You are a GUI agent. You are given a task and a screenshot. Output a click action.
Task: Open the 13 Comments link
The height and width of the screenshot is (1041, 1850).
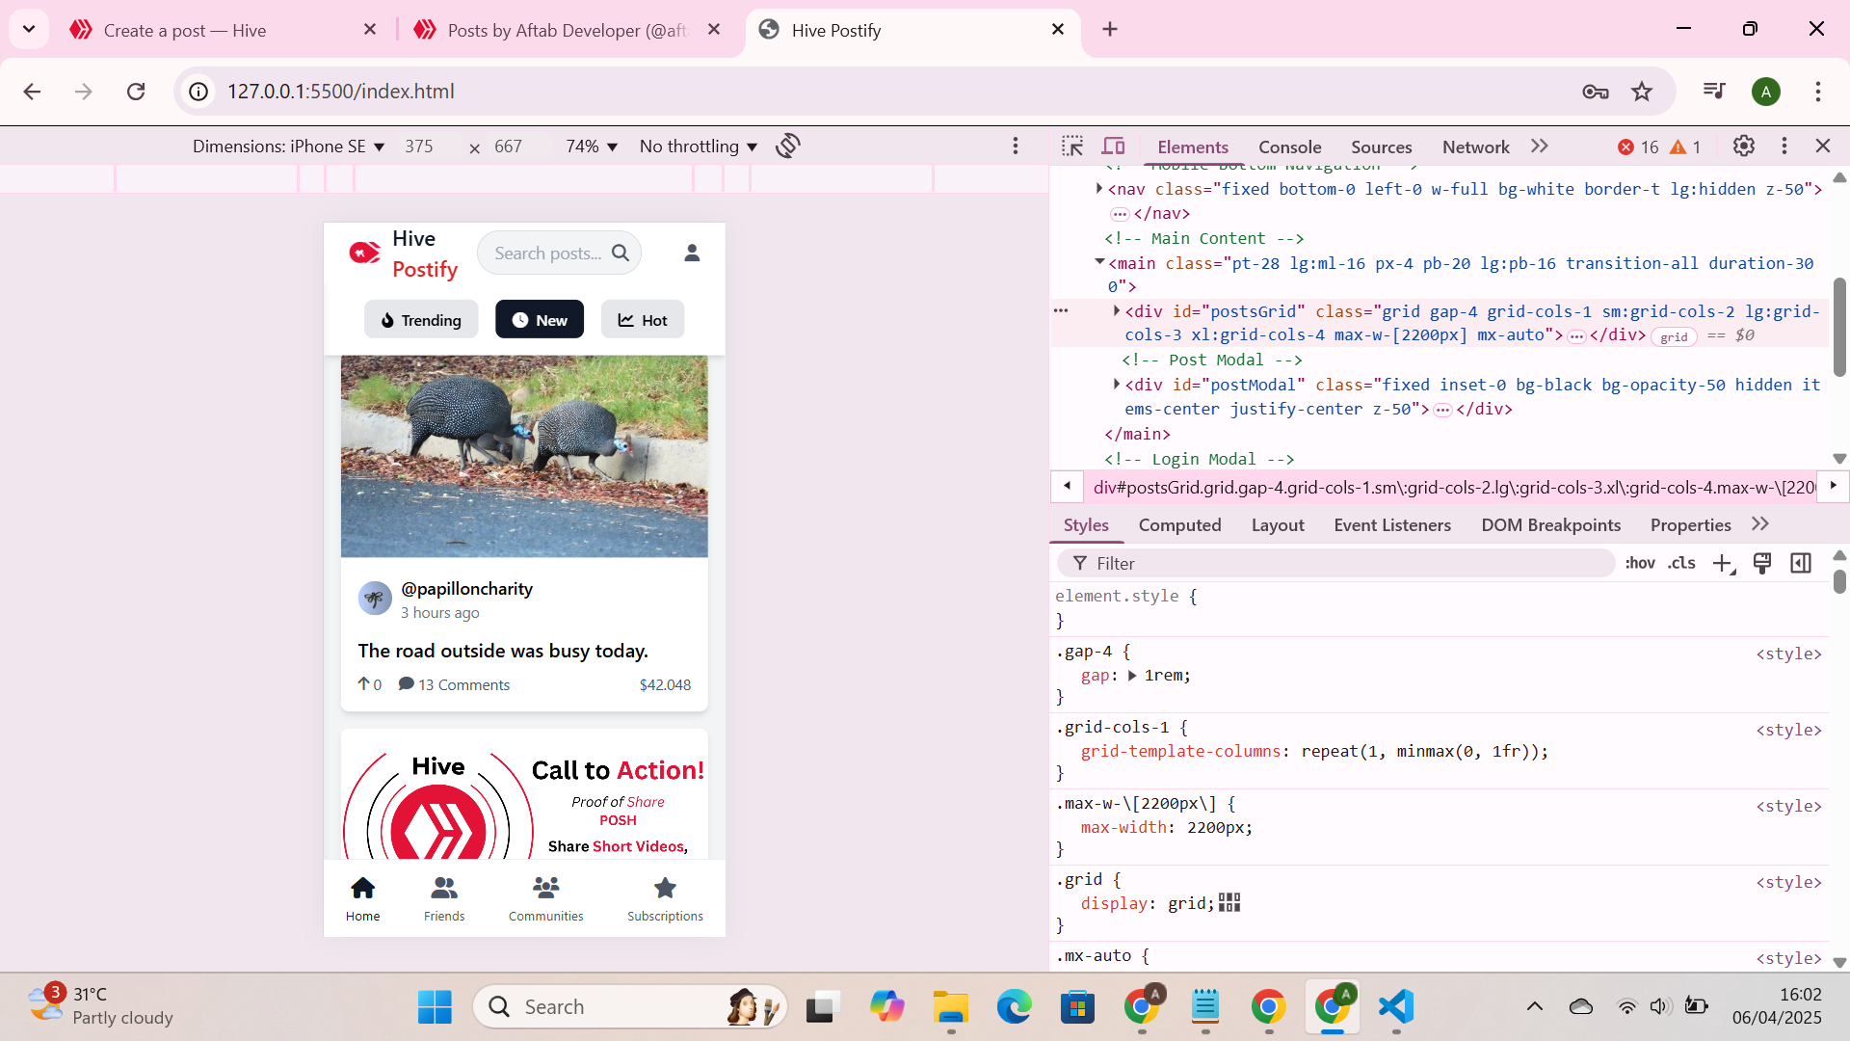[454, 684]
